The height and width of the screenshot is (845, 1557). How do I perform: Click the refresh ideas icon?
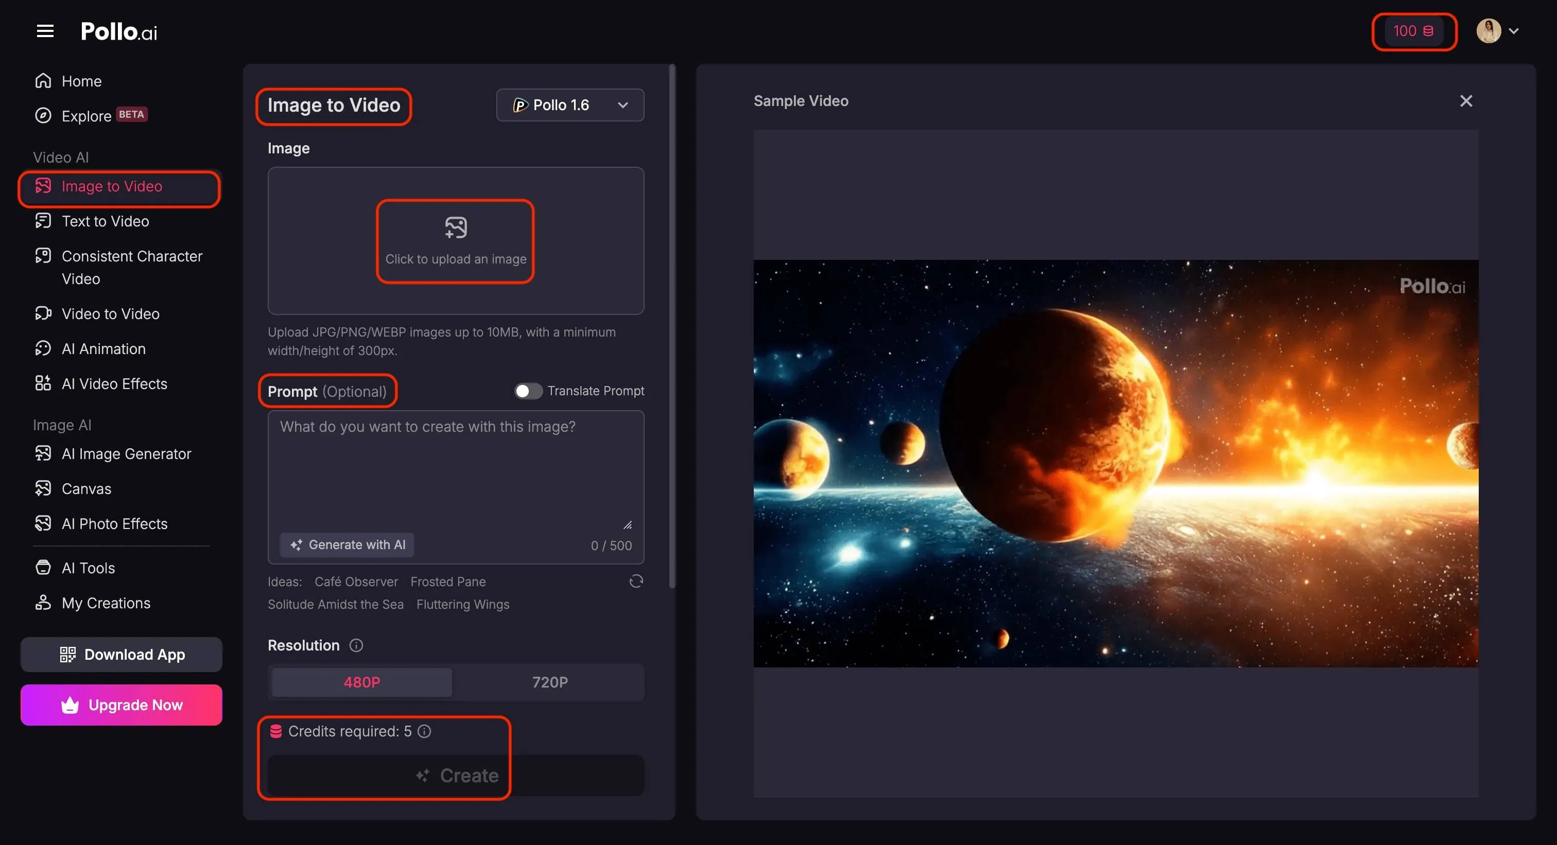[636, 581]
